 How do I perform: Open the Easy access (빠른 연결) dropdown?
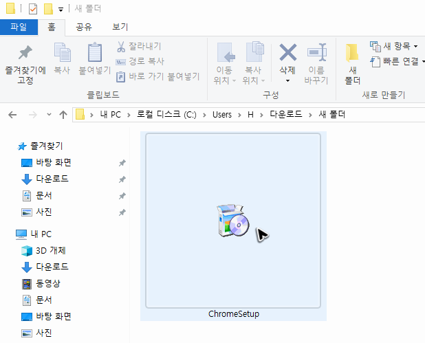click(397, 61)
